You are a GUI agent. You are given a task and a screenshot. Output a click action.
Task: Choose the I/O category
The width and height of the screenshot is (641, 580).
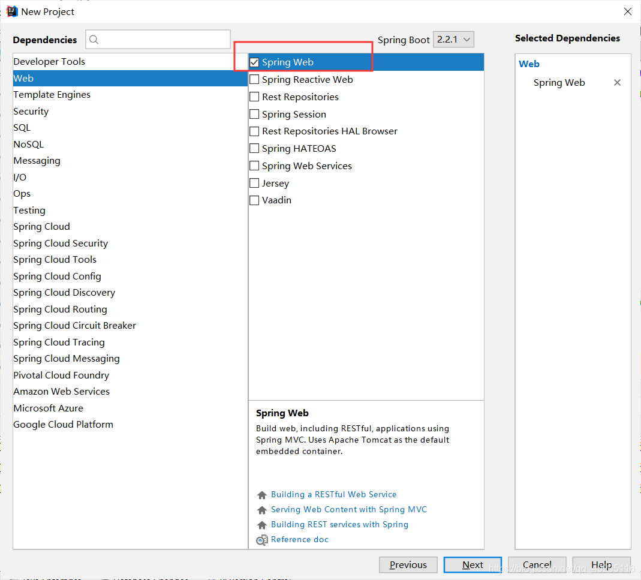[x=130, y=177]
